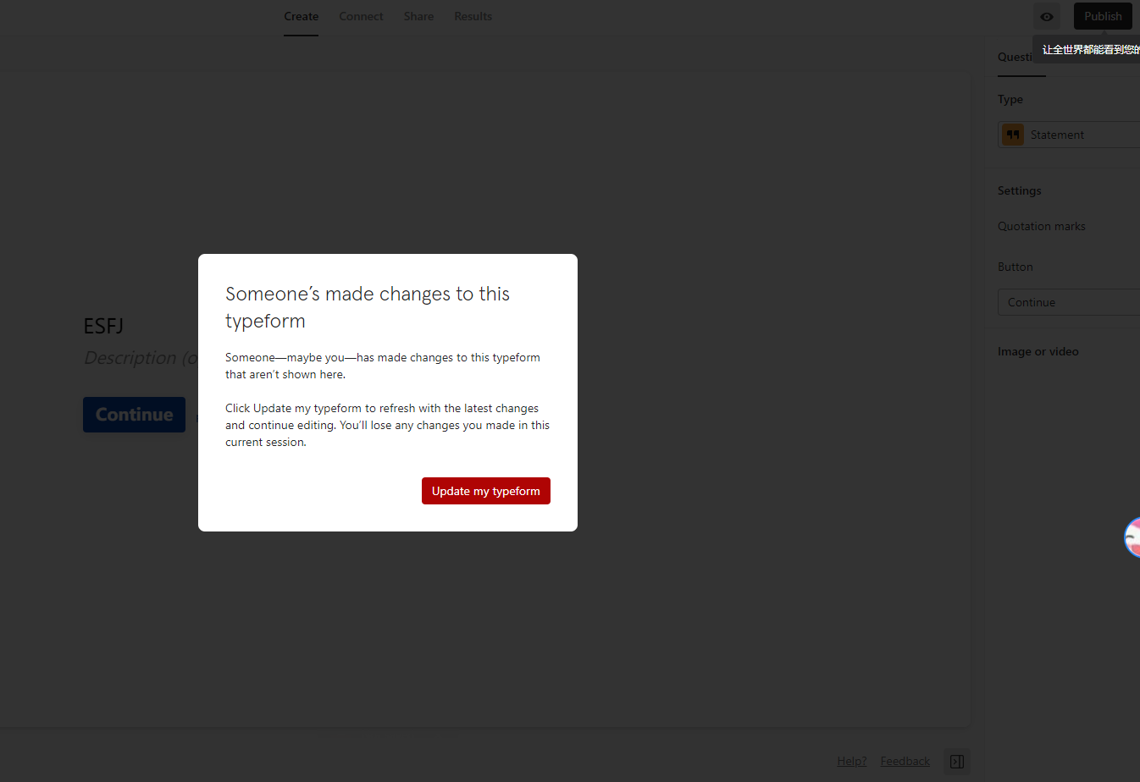Open the Feedback link
1140x782 pixels.
(x=905, y=761)
